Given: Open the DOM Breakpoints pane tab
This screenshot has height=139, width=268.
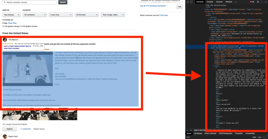Looking at the screenshot, I should tap(226, 134).
